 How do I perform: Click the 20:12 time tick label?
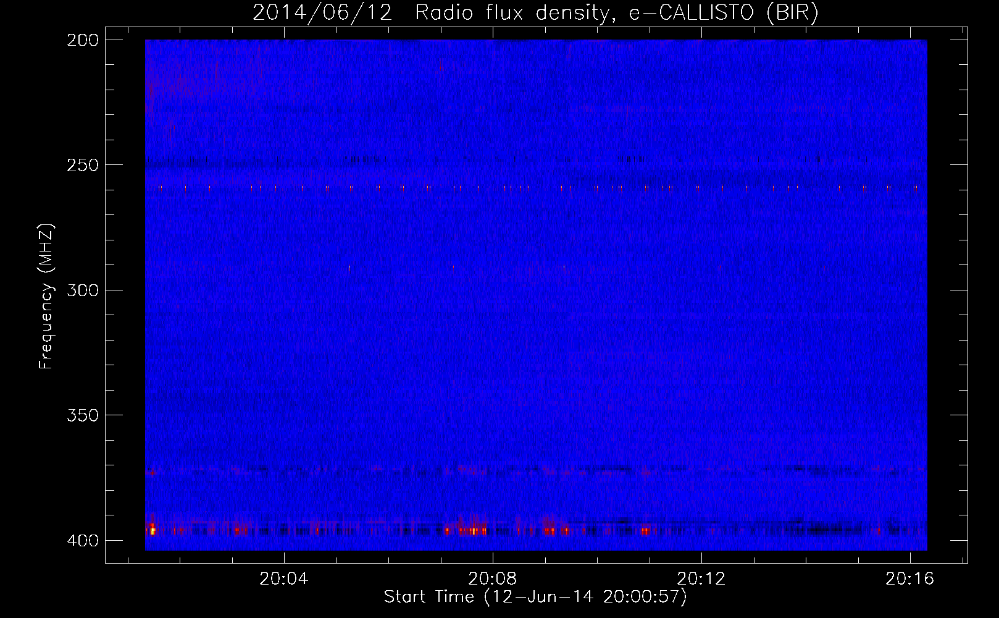coord(701,579)
